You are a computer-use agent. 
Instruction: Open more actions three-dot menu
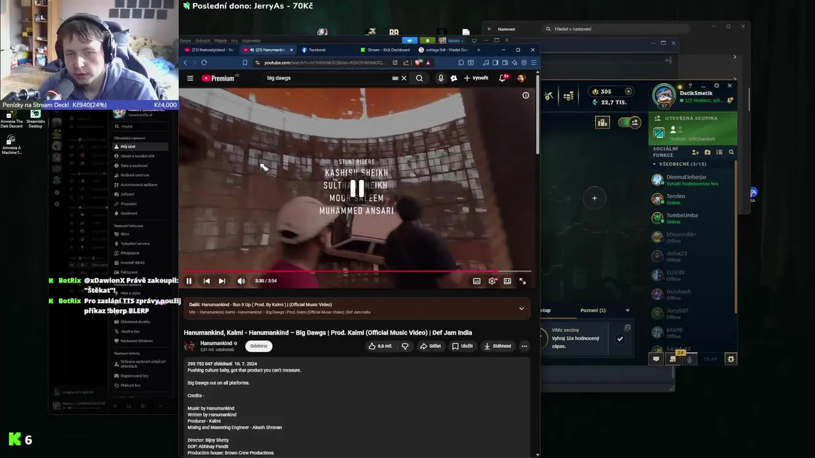[524, 346]
